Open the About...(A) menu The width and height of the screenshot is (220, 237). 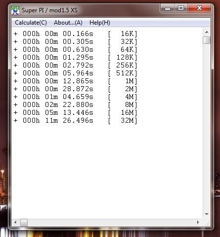tap(68, 23)
